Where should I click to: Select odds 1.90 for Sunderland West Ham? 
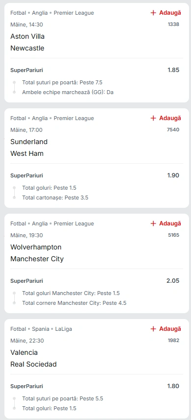tap(173, 175)
